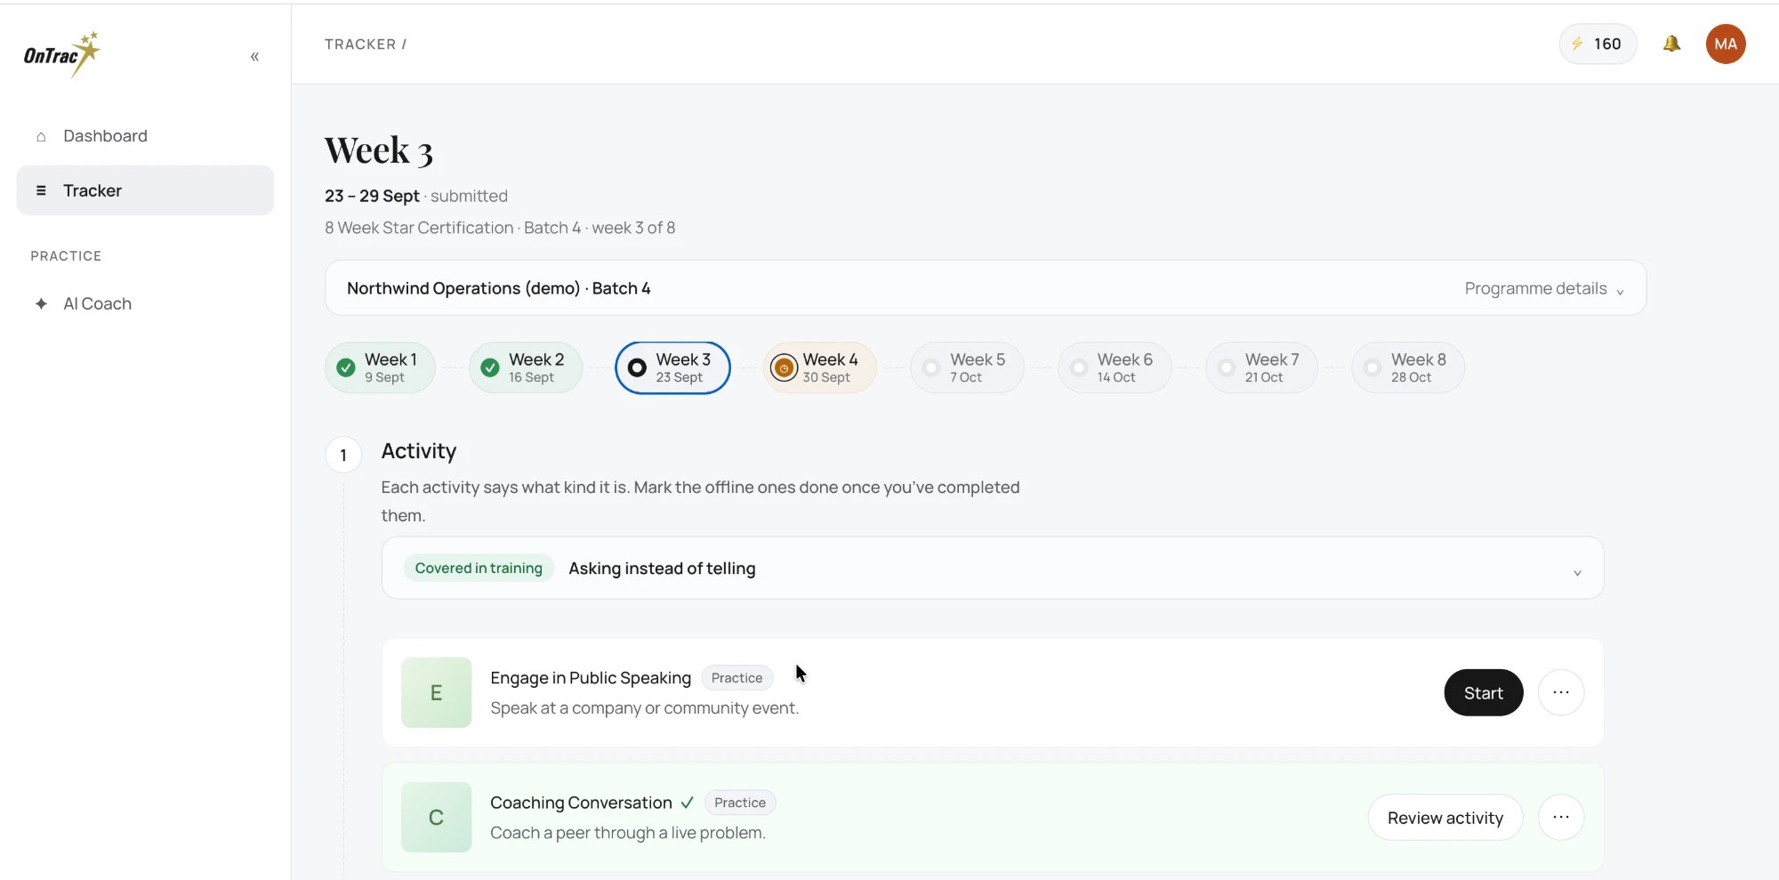This screenshot has width=1779, height=880.
Task: Open more options for Engage in Public Speaking
Action: [1561, 692]
